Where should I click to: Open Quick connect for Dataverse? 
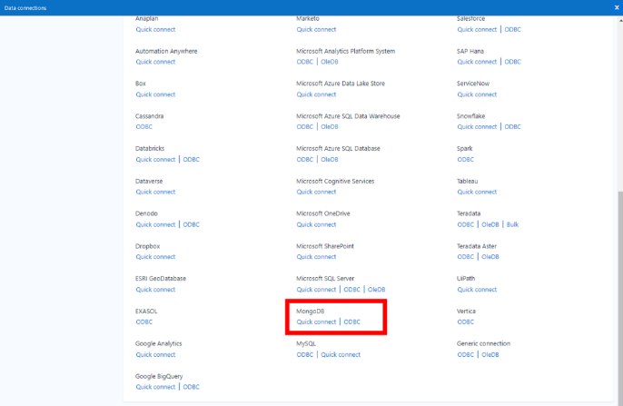point(155,192)
